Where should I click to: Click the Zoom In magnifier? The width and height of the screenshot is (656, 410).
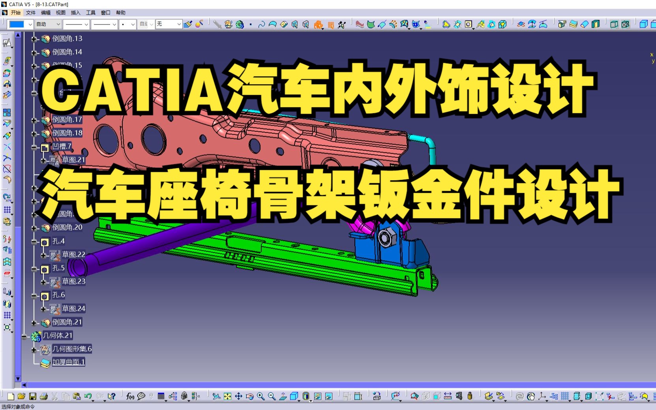point(261,396)
